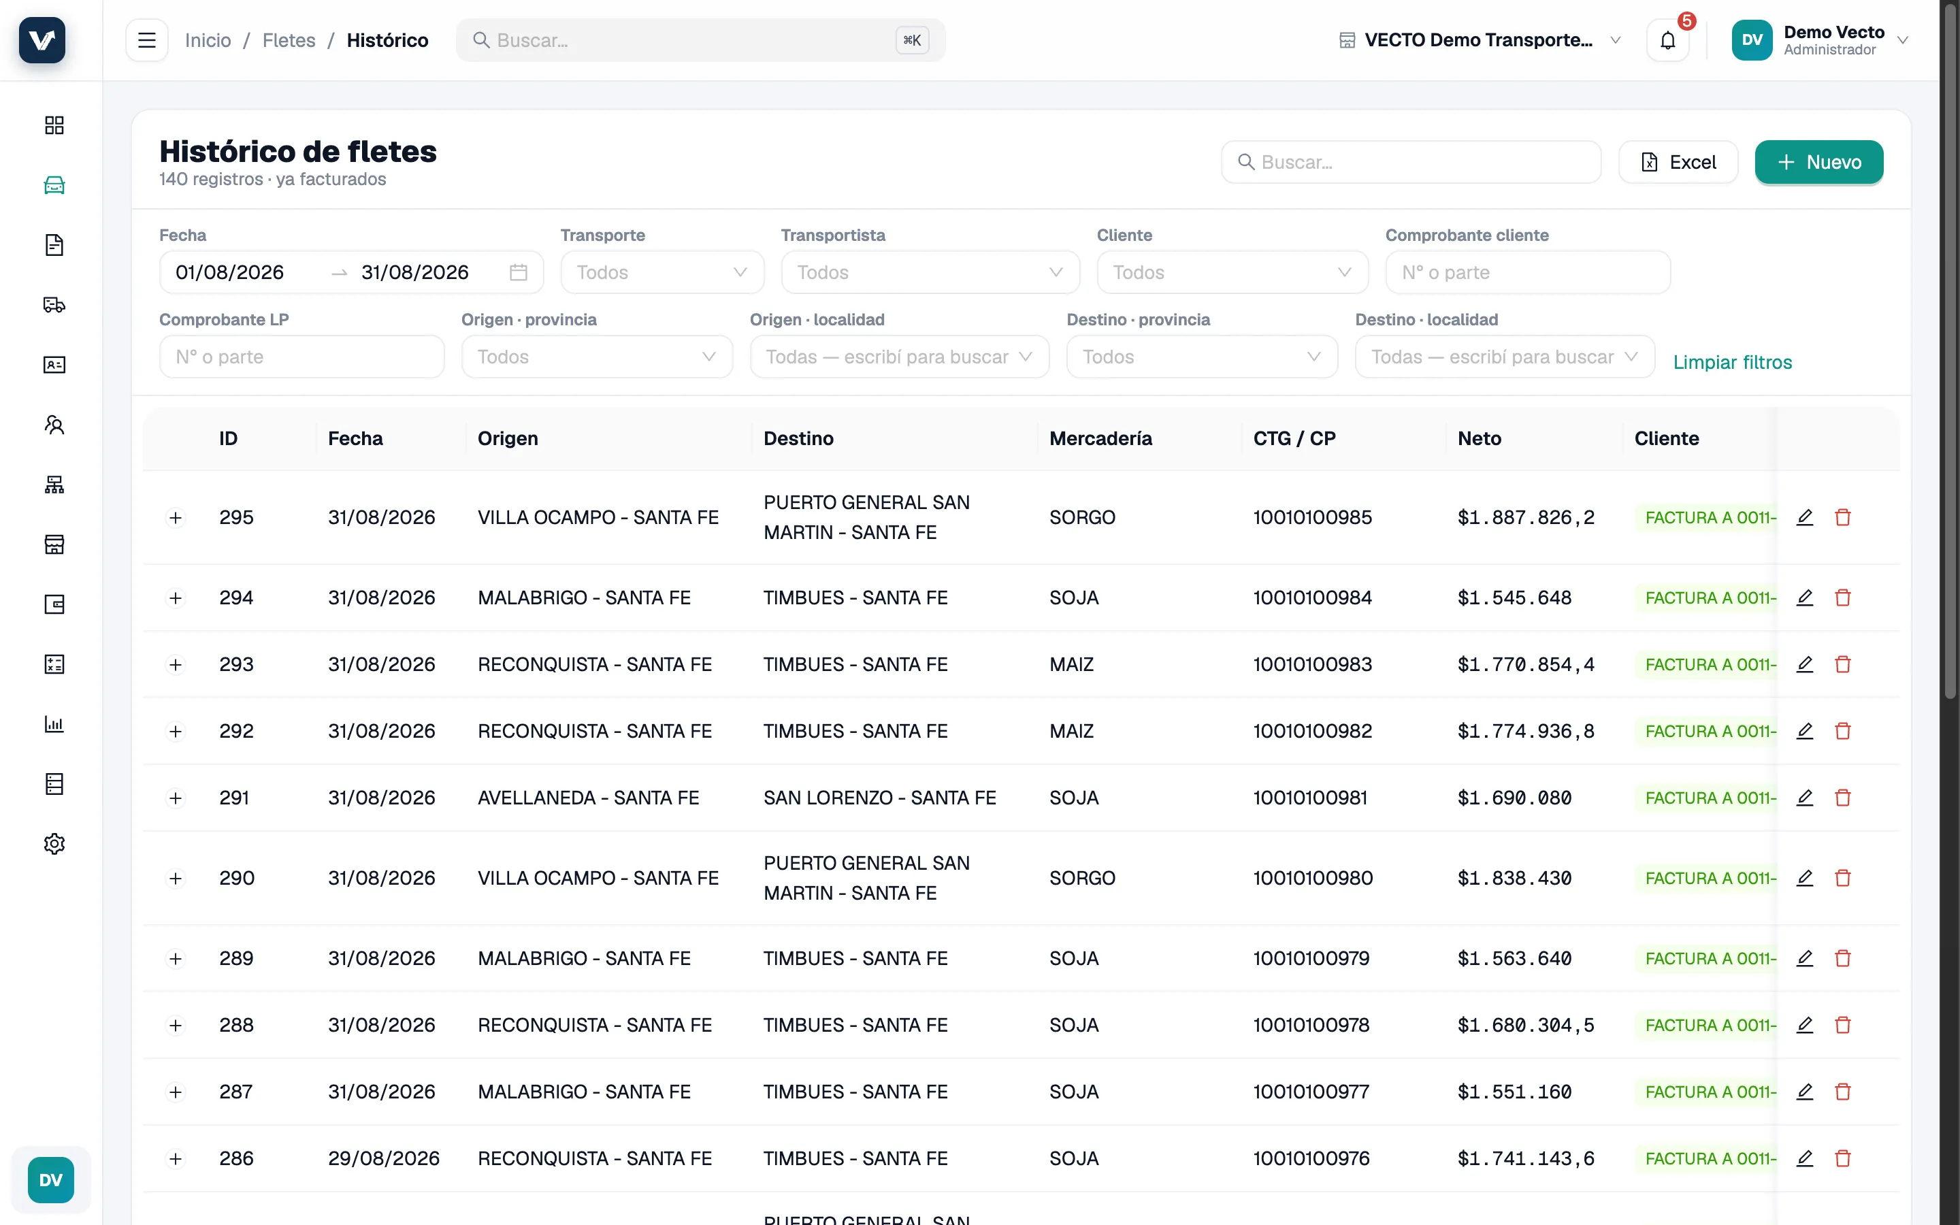The image size is (1960, 1225).
Task: Click the DV avatar at sidebar bottom
Action: point(50,1179)
